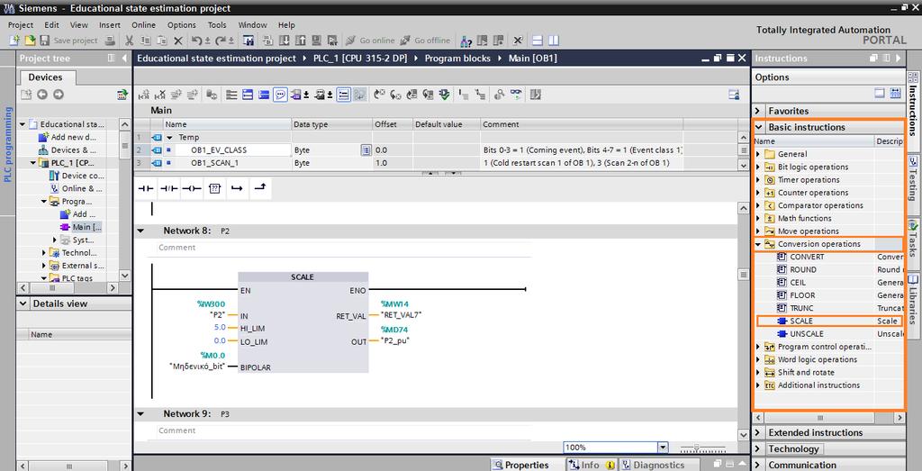Image resolution: width=922 pixels, height=471 pixels.
Task: Click the split editor vertically icon
Action: 554,41
